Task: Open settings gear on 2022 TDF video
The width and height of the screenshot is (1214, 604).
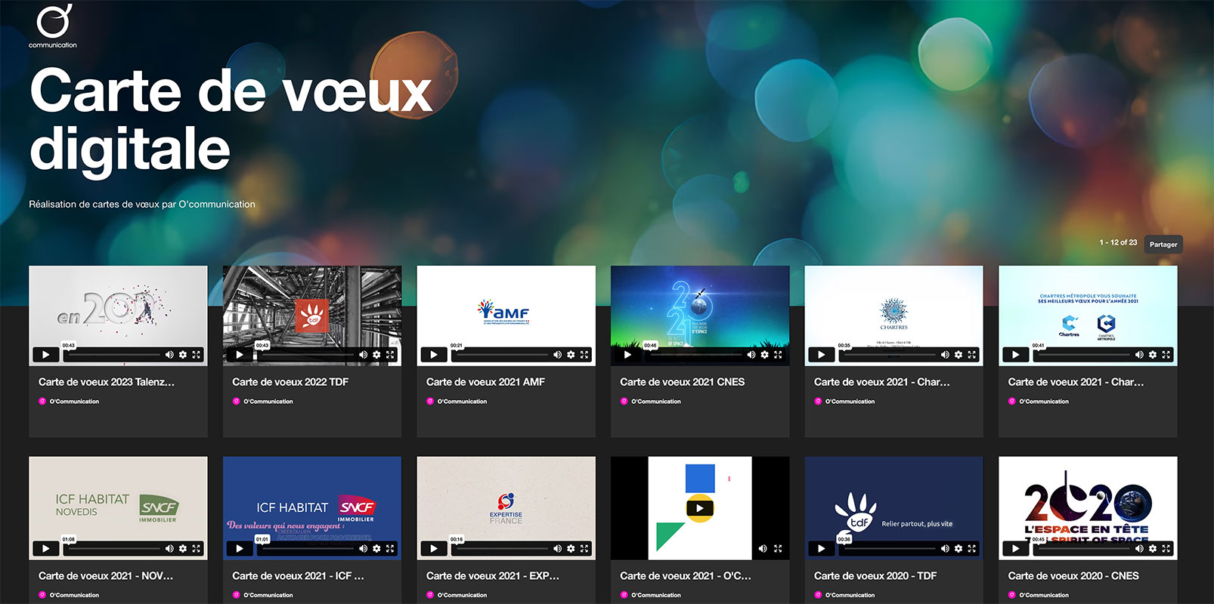Action: 376,355
